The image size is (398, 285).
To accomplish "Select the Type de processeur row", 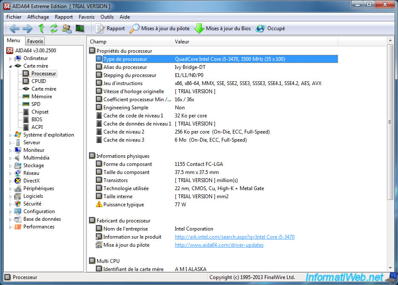I will (x=217, y=59).
